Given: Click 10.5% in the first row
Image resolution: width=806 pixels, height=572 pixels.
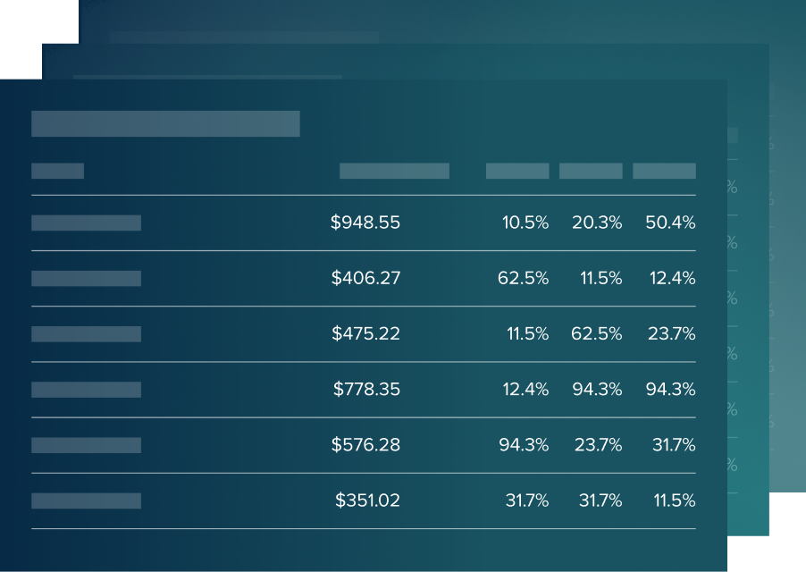Looking at the screenshot, I should coord(525,223).
